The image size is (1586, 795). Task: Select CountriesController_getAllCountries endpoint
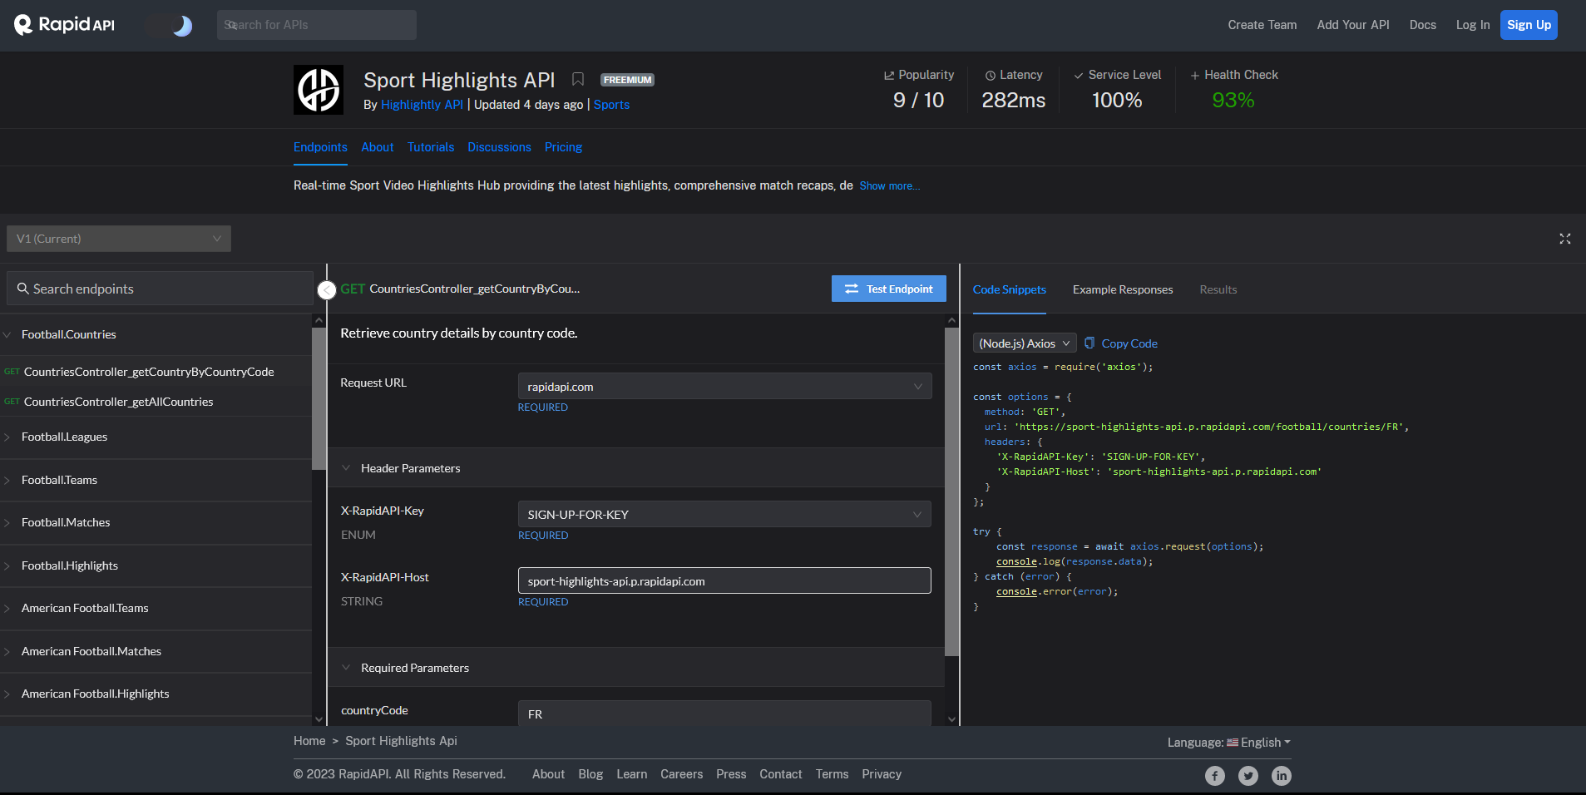pyautogui.click(x=156, y=402)
